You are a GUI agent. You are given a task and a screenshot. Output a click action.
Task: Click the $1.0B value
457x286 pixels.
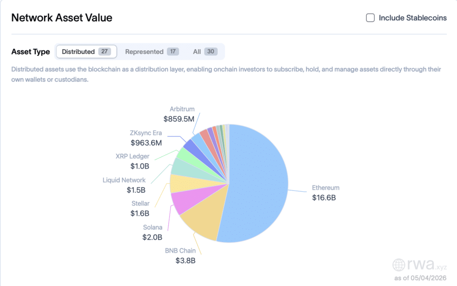coord(140,166)
